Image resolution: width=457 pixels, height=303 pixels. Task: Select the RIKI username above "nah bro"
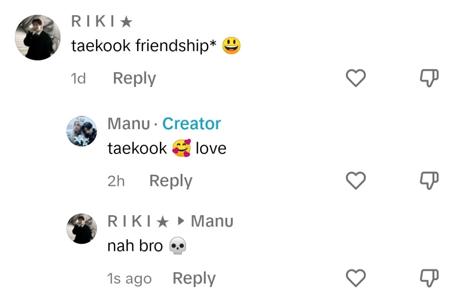pyautogui.click(x=138, y=221)
